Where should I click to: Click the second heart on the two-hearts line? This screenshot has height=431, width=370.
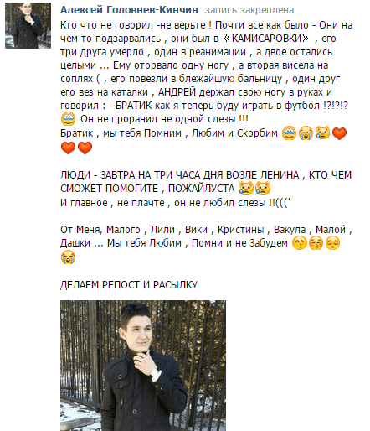[x=85, y=148]
